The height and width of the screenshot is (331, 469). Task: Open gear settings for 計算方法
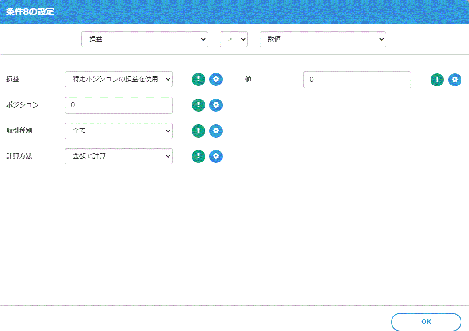click(216, 156)
